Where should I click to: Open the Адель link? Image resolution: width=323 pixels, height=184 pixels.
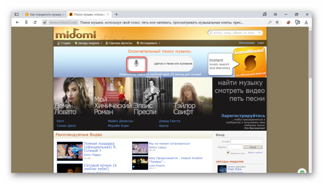pyautogui.click(x=164, y=125)
